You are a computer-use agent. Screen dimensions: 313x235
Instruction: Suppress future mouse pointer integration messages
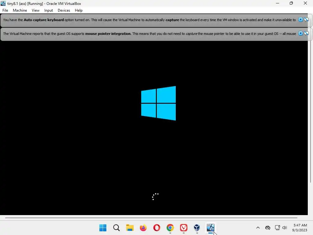pos(306,33)
